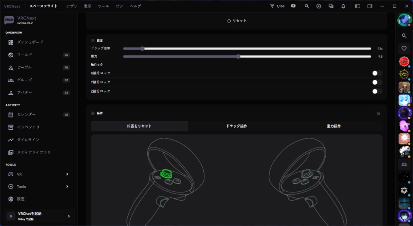Viewport: 413px width, 226px height.
Task: Open the カレンダー page
Action: click(x=38, y=115)
